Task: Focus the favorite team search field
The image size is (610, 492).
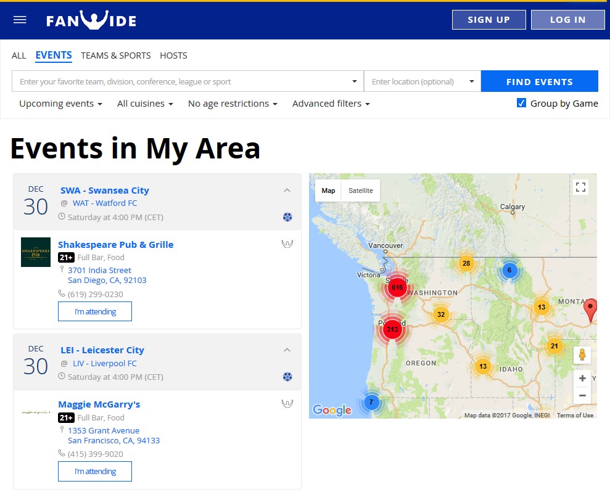Action: pos(188,81)
